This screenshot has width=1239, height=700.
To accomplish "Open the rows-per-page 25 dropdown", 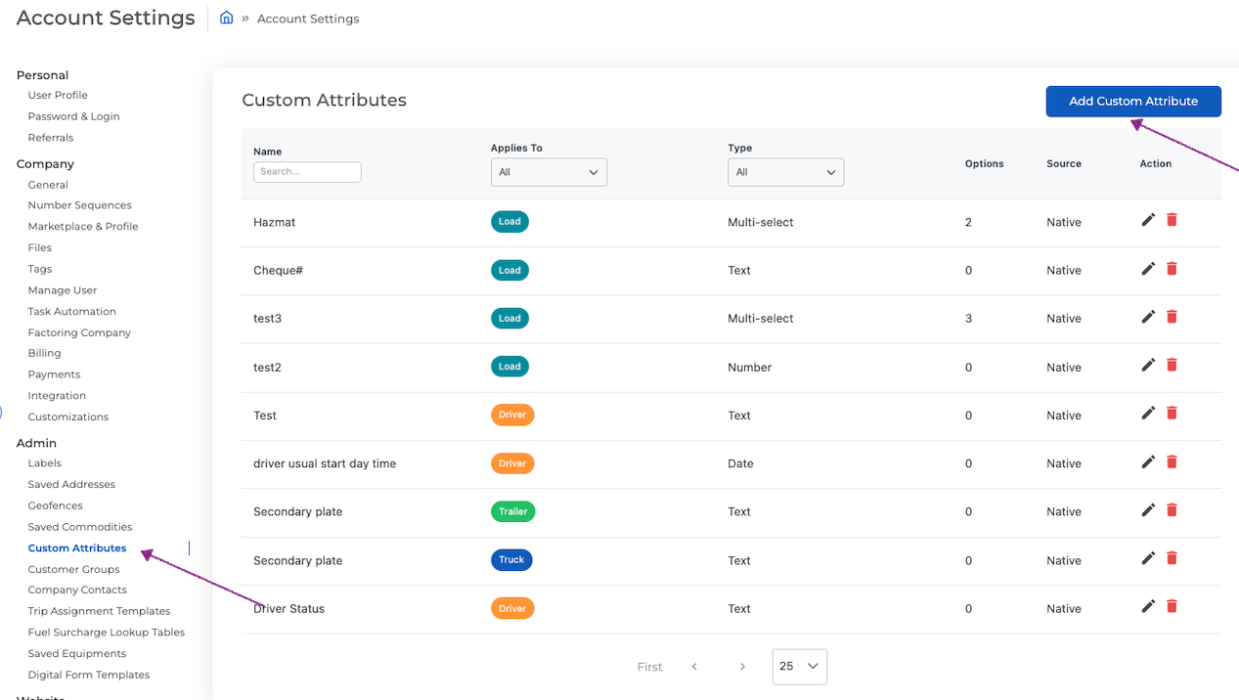I will pos(799,666).
